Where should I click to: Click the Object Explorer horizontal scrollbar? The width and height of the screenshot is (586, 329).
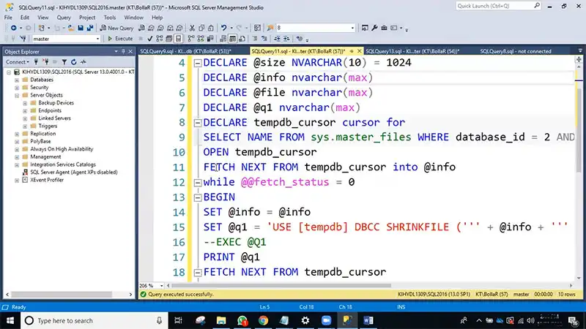click(62, 295)
